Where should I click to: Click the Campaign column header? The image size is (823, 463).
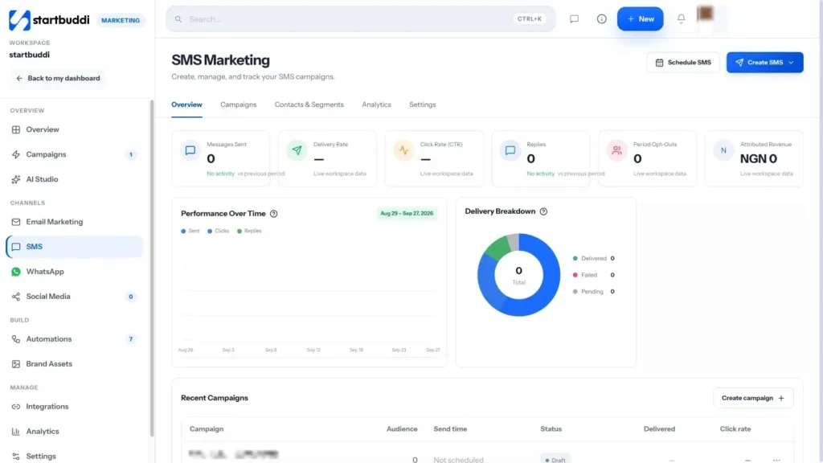[207, 429]
